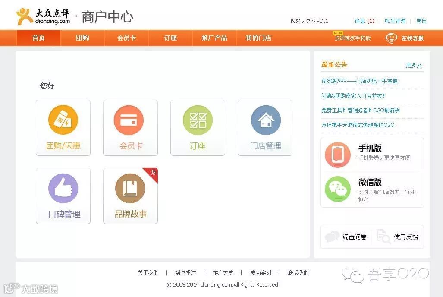This screenshot has width=443, height=297.
Task: Open announcement 商家版APP——门店状况一手掌握
Action: 359,81
